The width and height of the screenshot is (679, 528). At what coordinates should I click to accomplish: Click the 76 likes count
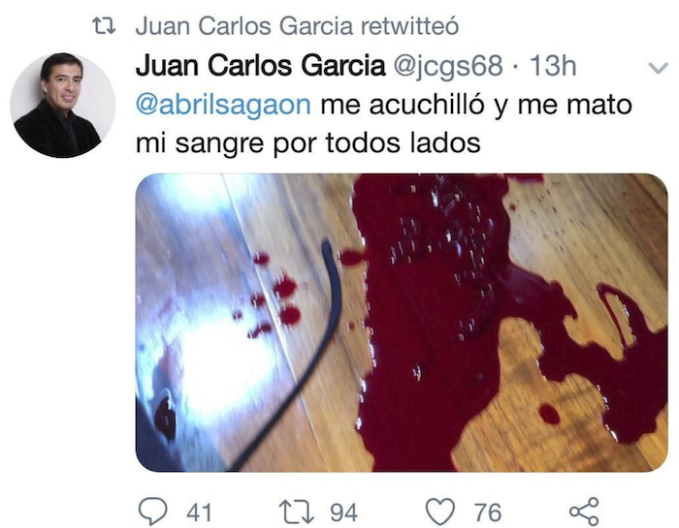click(488, 512)
